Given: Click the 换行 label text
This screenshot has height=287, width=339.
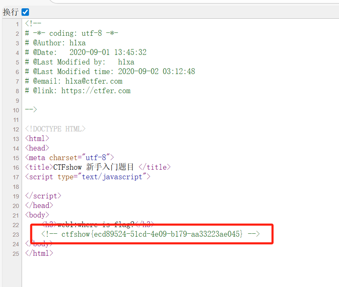Looking at the screenshot, I should 11,12.
